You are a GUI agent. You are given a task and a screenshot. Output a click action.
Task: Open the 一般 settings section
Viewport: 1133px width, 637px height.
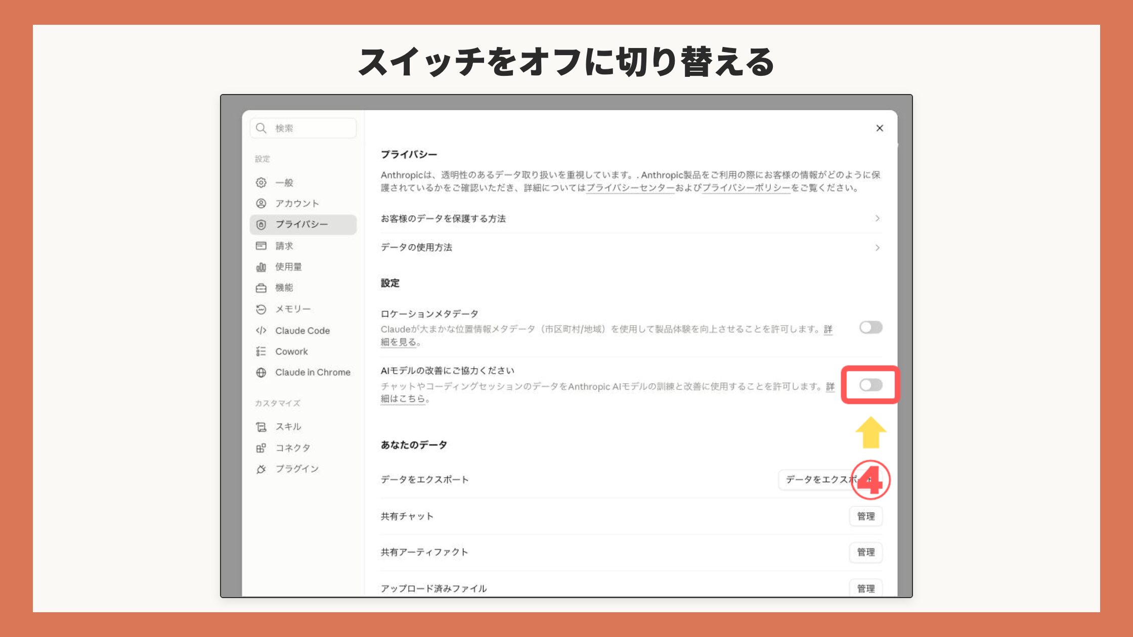pyautogui.click(x=303, y=183)
